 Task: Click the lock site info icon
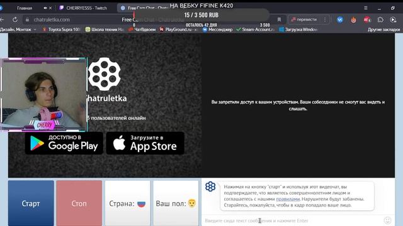tap(27, 19)
